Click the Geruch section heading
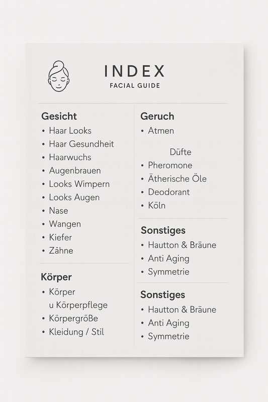The width and height of the screenshot is (268, 402). coord(157,116)
